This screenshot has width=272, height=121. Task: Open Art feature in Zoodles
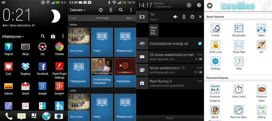pyautogui.click(x=261, y=47)
